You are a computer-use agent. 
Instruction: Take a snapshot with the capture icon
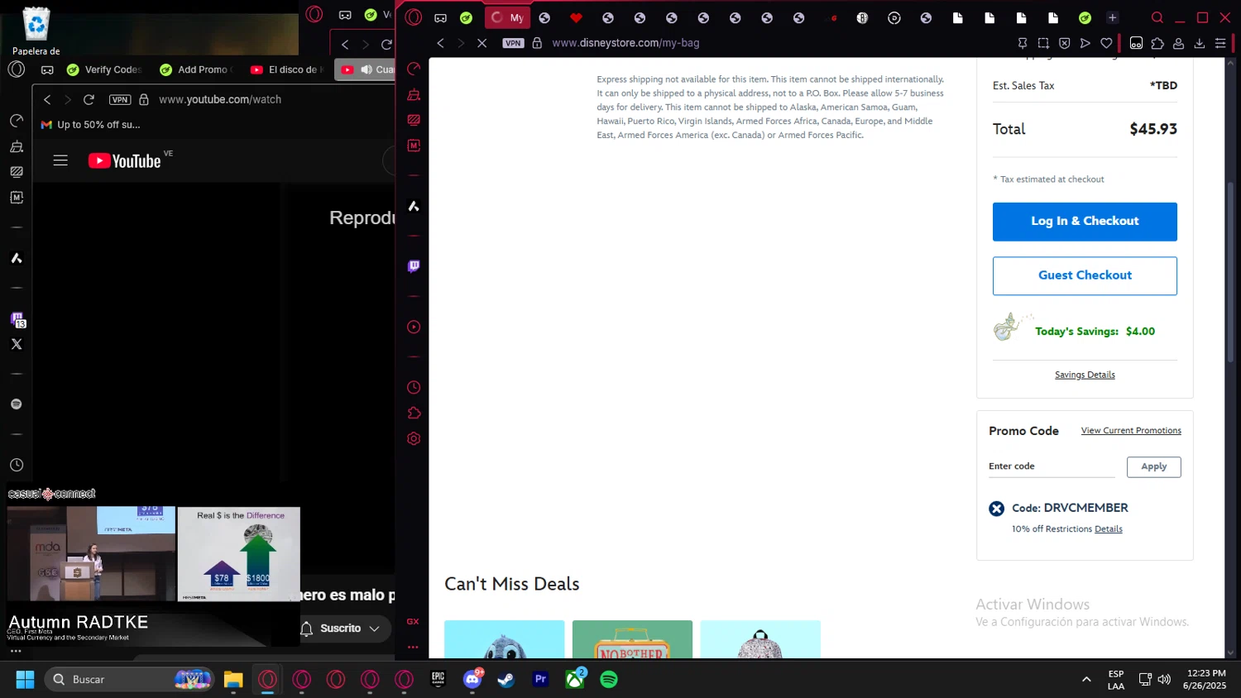[x=1043, y=43]
